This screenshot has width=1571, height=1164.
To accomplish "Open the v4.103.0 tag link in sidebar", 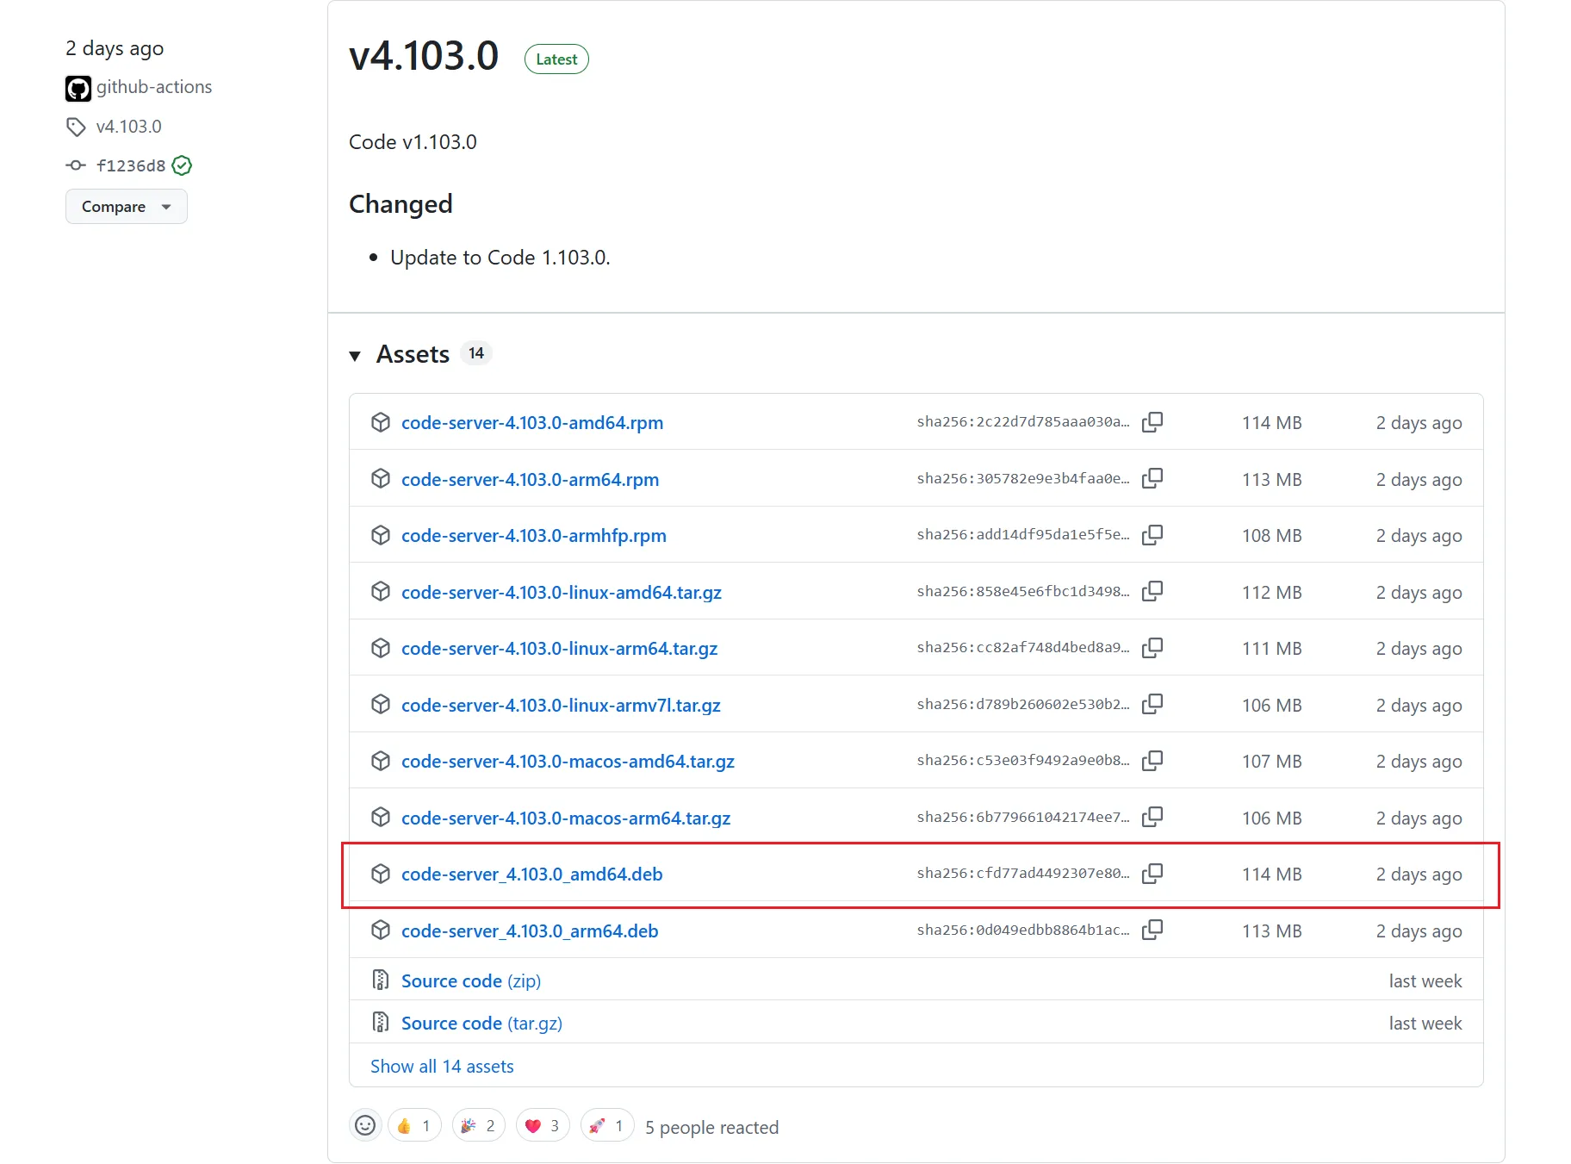I will [129, 127].
